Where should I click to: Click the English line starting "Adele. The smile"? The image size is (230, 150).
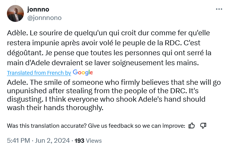114,82
